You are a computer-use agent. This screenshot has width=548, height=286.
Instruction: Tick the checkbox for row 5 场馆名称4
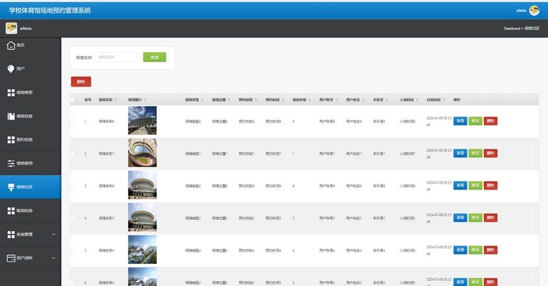click(x=72, y=250)
